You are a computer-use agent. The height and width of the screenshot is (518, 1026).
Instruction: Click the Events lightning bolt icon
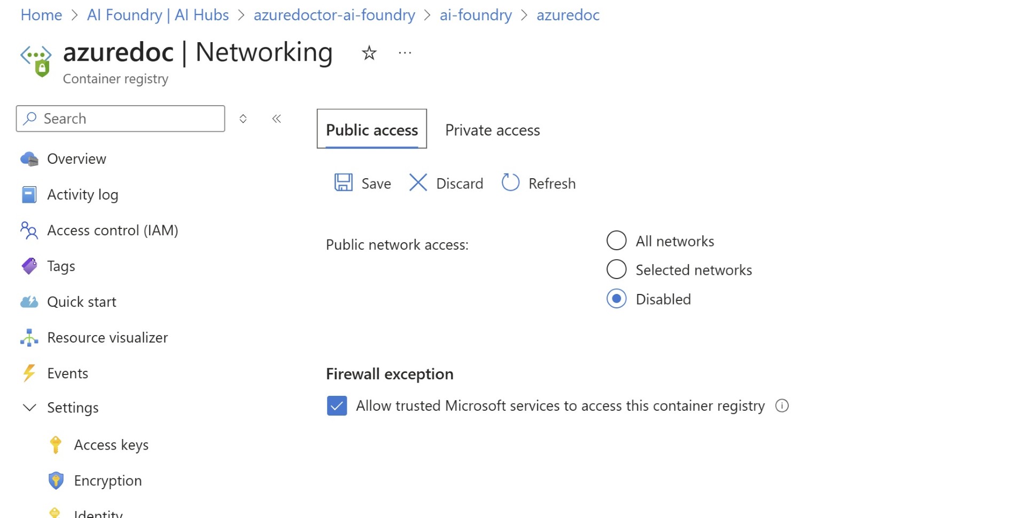[29, 373]
